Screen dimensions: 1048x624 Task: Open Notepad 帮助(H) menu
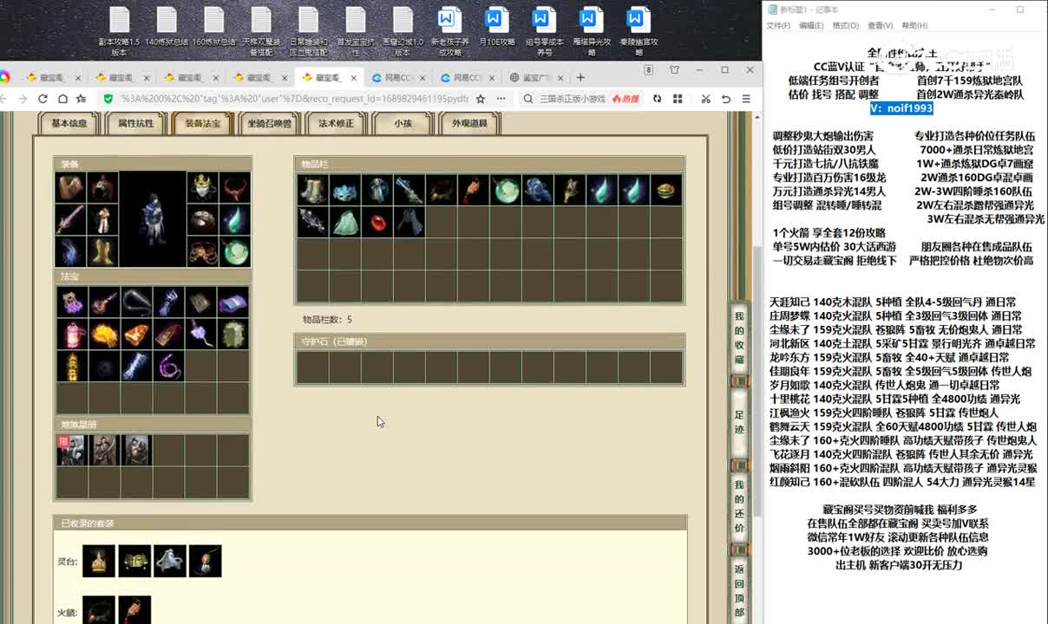click(914, 26)
